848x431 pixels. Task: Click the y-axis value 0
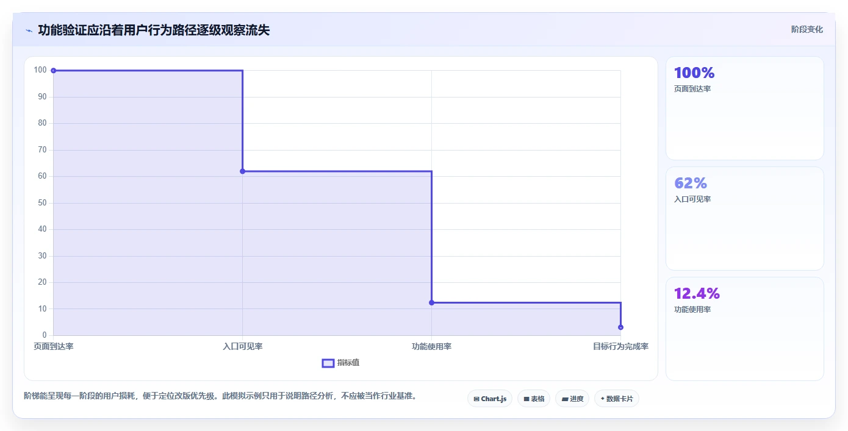(45, 335)
